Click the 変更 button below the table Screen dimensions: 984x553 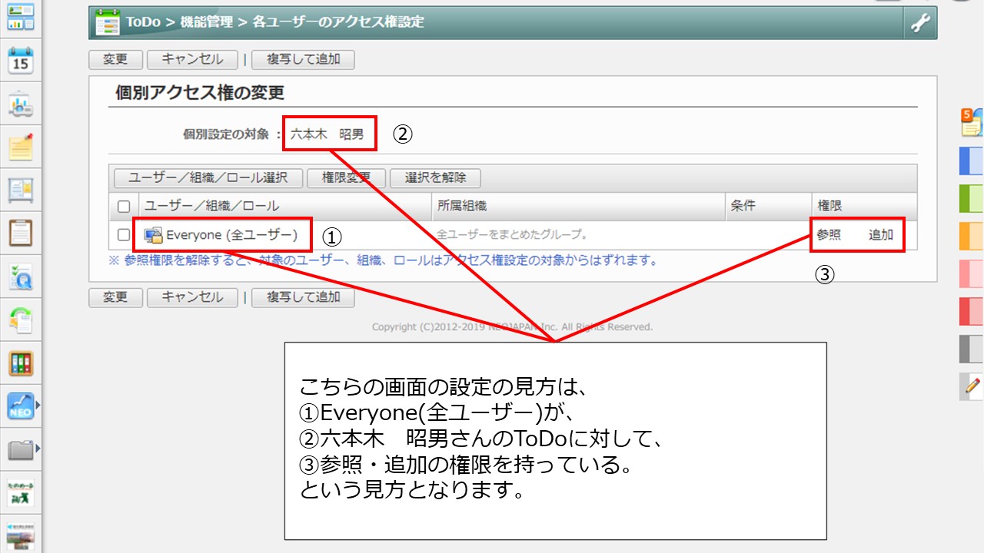tap(115, 297)
